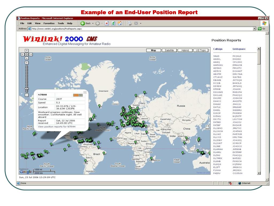Switch map to US Topo view
Viewport: 274px width, 206px height.
(201, 50)
